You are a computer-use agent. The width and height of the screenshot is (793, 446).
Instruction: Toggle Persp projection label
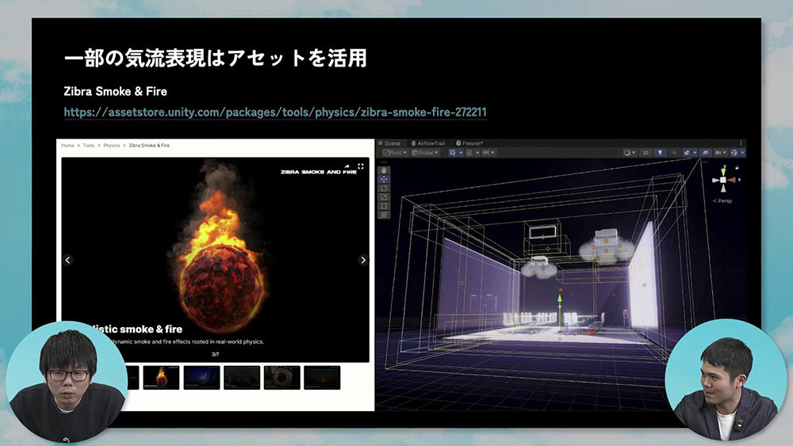722,200
